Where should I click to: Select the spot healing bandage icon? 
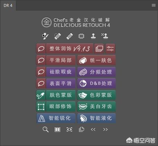(58, 36)
